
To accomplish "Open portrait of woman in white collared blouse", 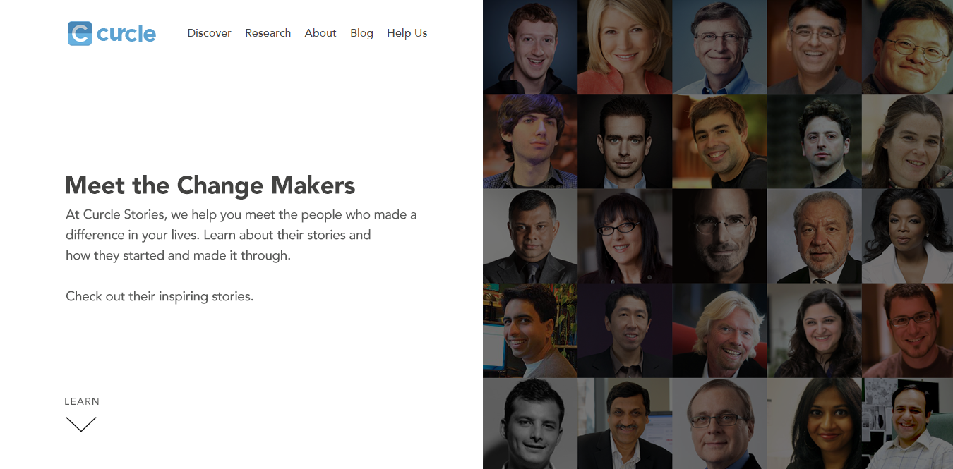I will 908,236.
